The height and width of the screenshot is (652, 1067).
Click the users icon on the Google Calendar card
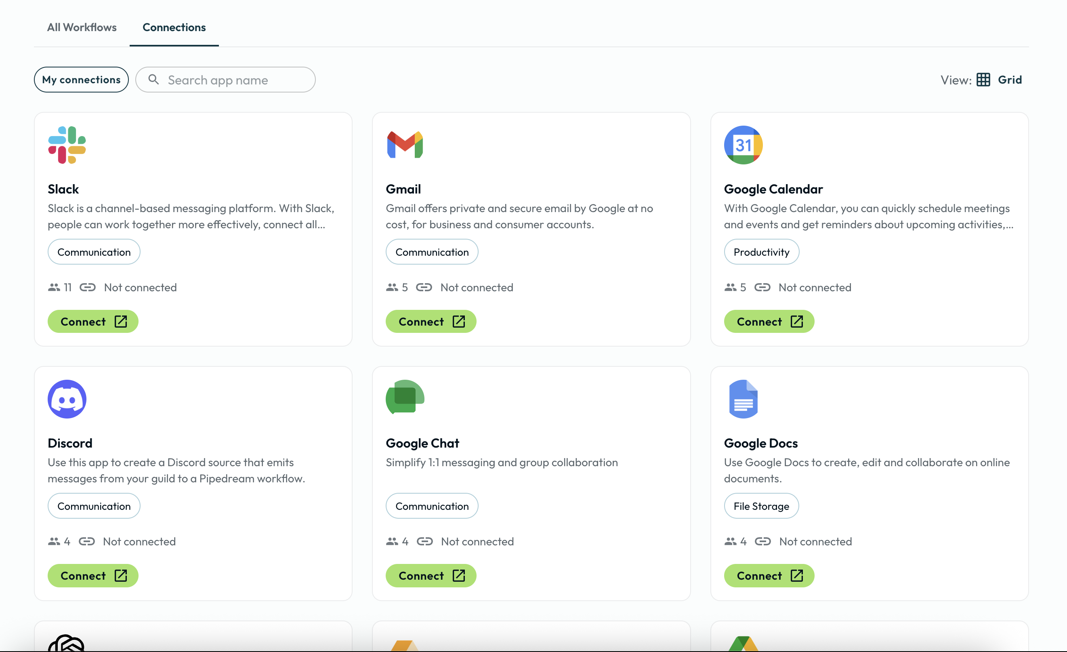click(x=730, y=287)
